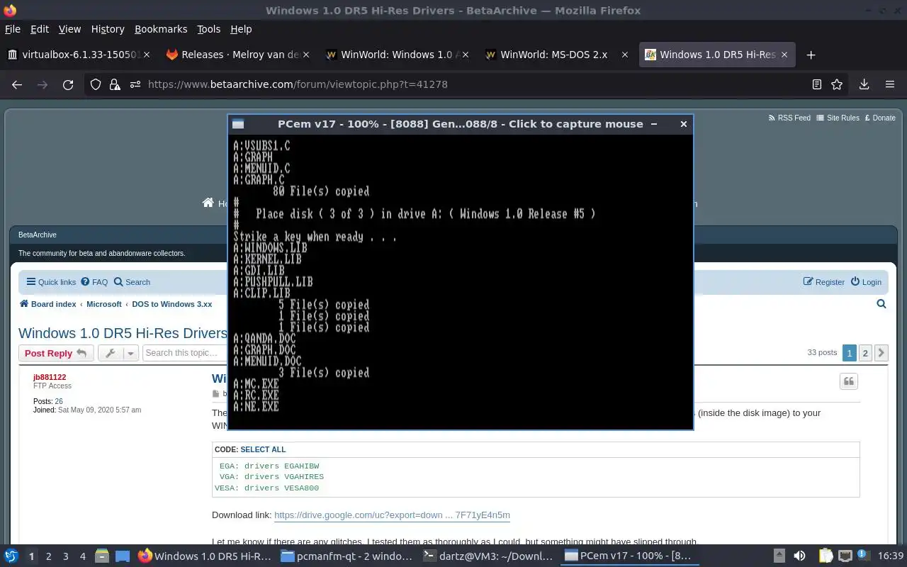Screen dimensions: 907x567
Task: Click the clipboard tray icon
Action: pyautogui.click(x=826, y=556)
